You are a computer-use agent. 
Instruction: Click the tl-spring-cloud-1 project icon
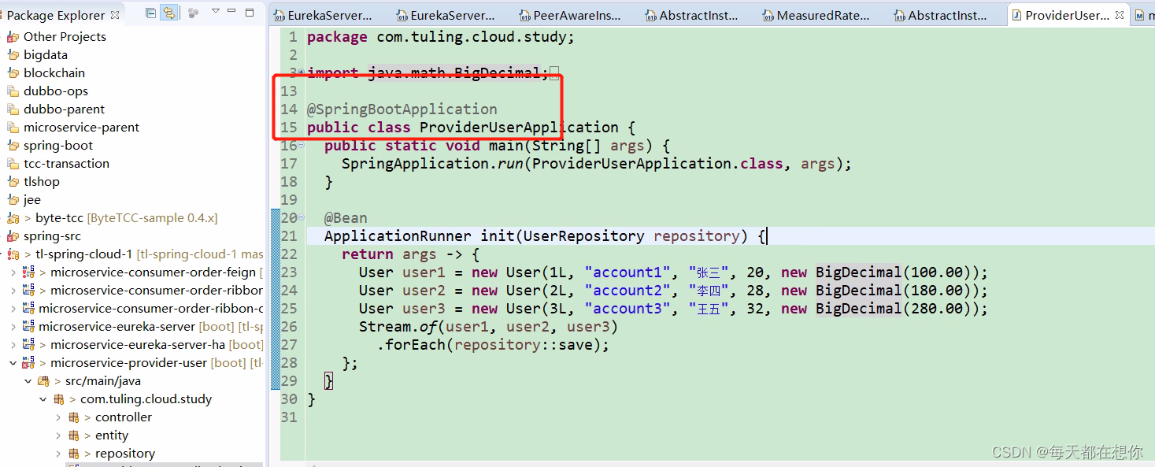pos(13,254)
